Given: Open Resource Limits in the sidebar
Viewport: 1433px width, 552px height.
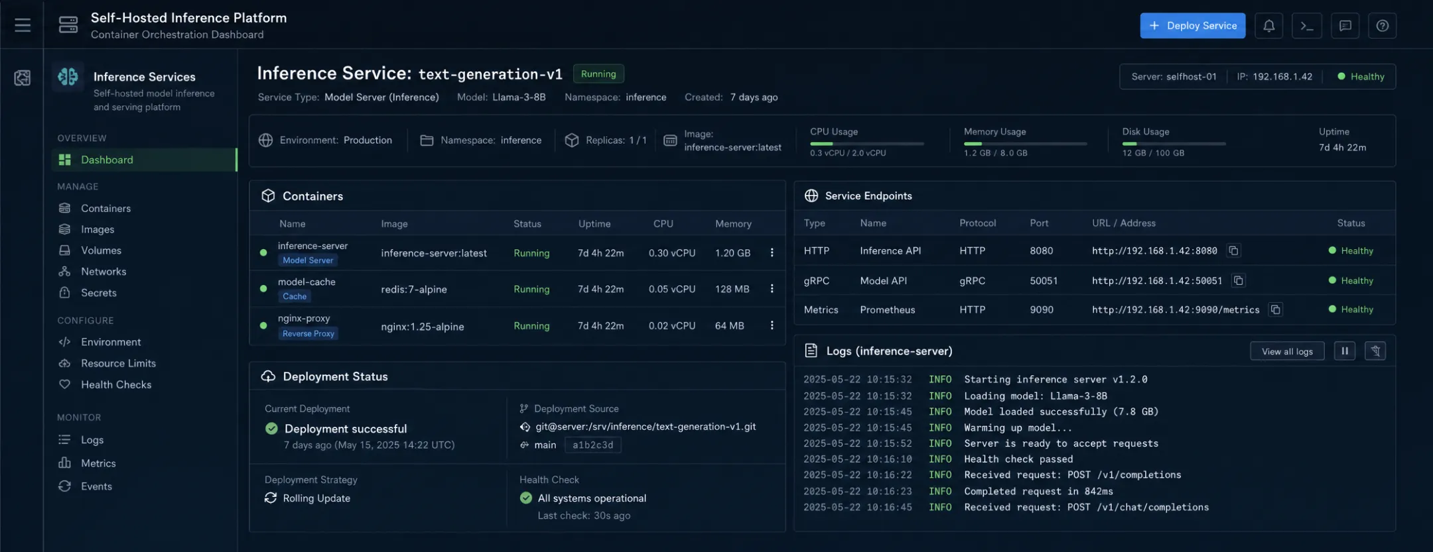Looking at the screenshot, I should click(x=107, y=363).
